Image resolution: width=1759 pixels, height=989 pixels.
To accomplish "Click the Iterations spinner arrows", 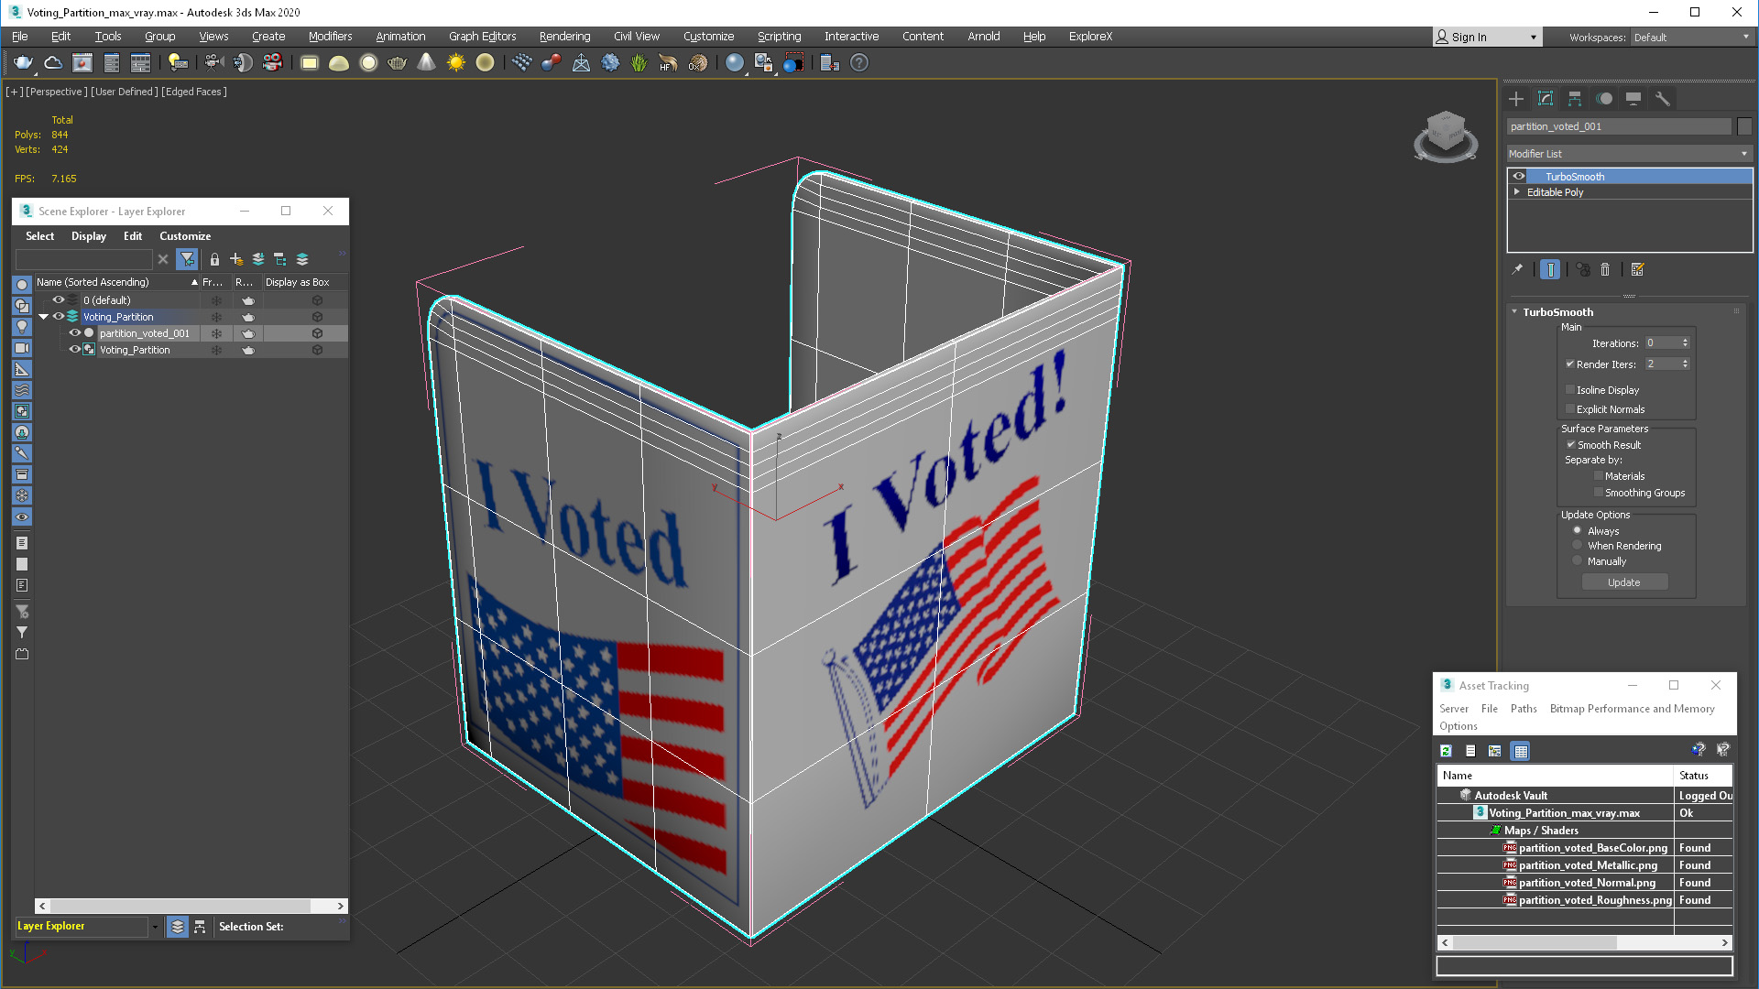I will [x=1685, y=342].
